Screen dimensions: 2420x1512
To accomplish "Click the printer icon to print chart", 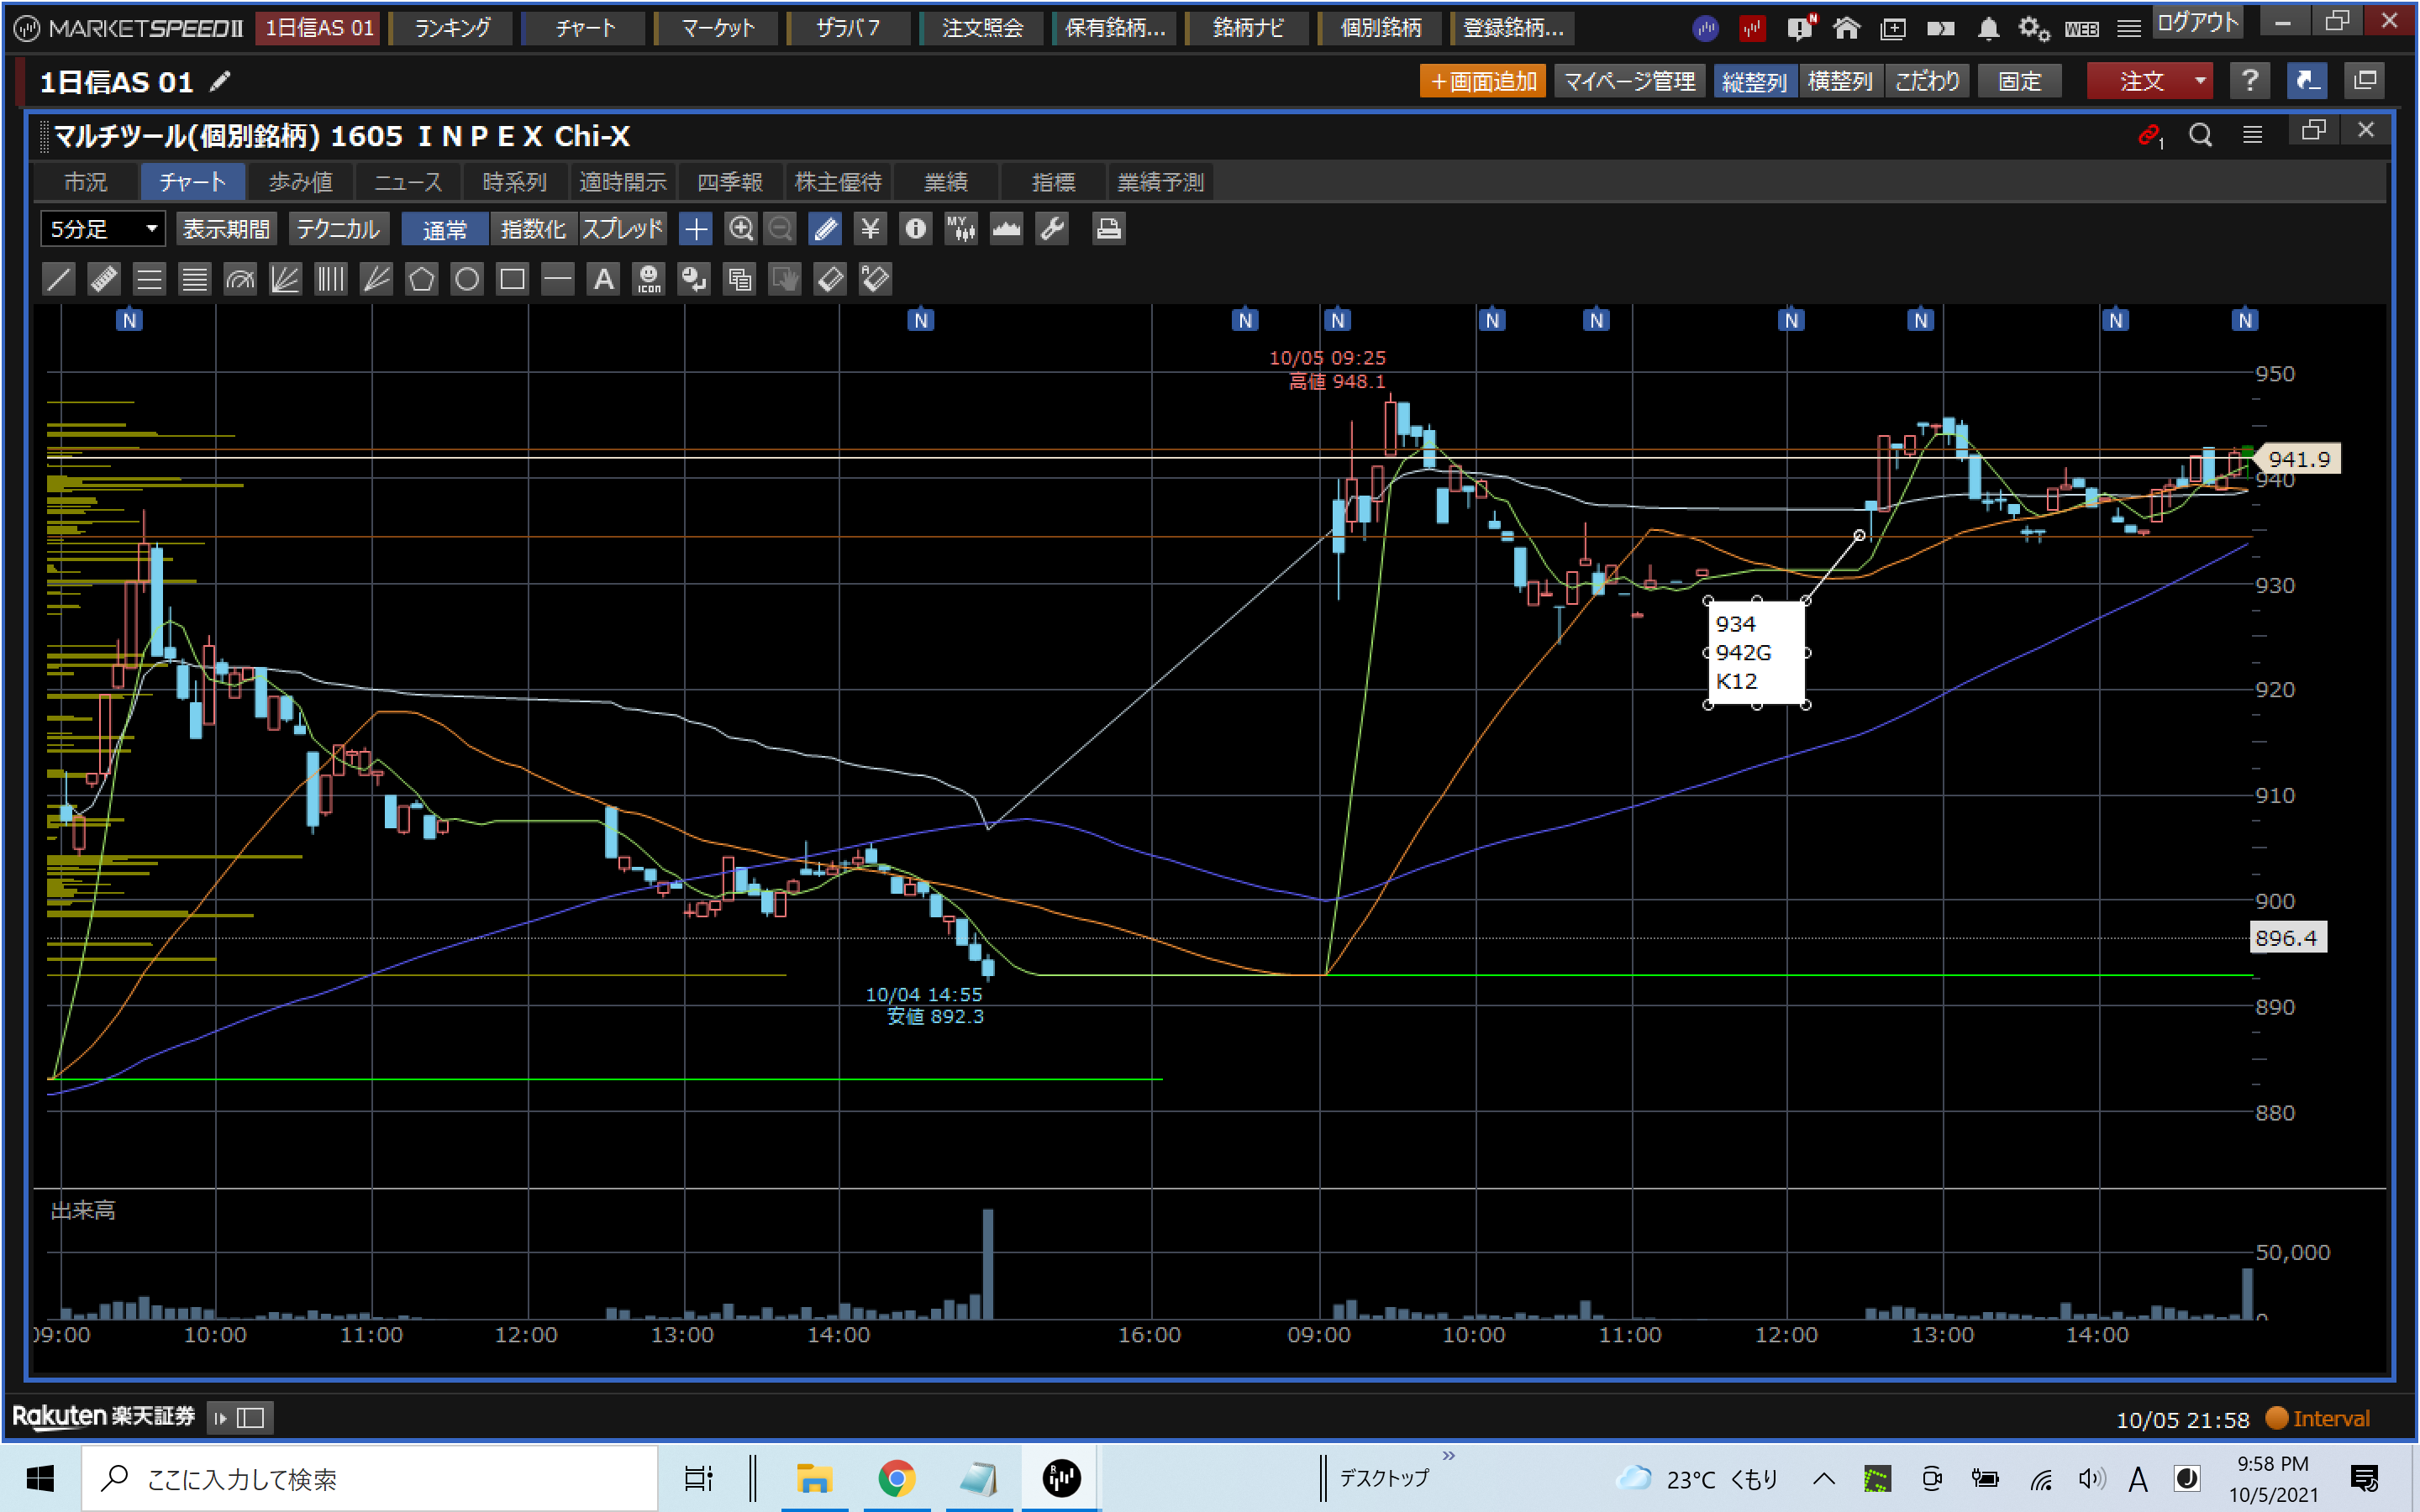I will click(1108, 229).
